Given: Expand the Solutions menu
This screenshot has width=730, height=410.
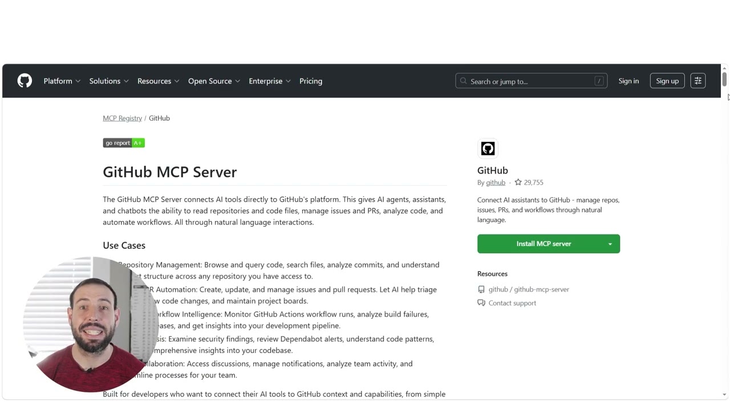Looking at the screenshot, I should (x=109, y=81).
